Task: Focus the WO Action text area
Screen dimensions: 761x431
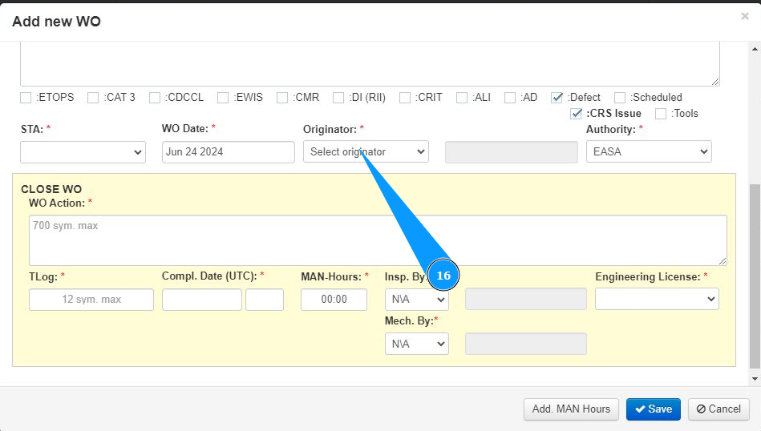Action: coord(378,240)
